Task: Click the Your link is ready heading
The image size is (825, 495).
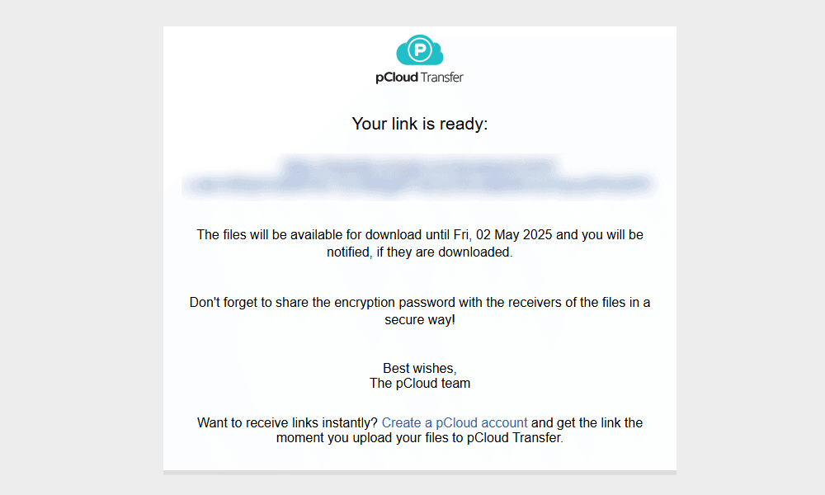Action: (x=420, y=124)
